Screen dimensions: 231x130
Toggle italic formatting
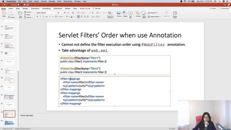[x=40, y=17]
